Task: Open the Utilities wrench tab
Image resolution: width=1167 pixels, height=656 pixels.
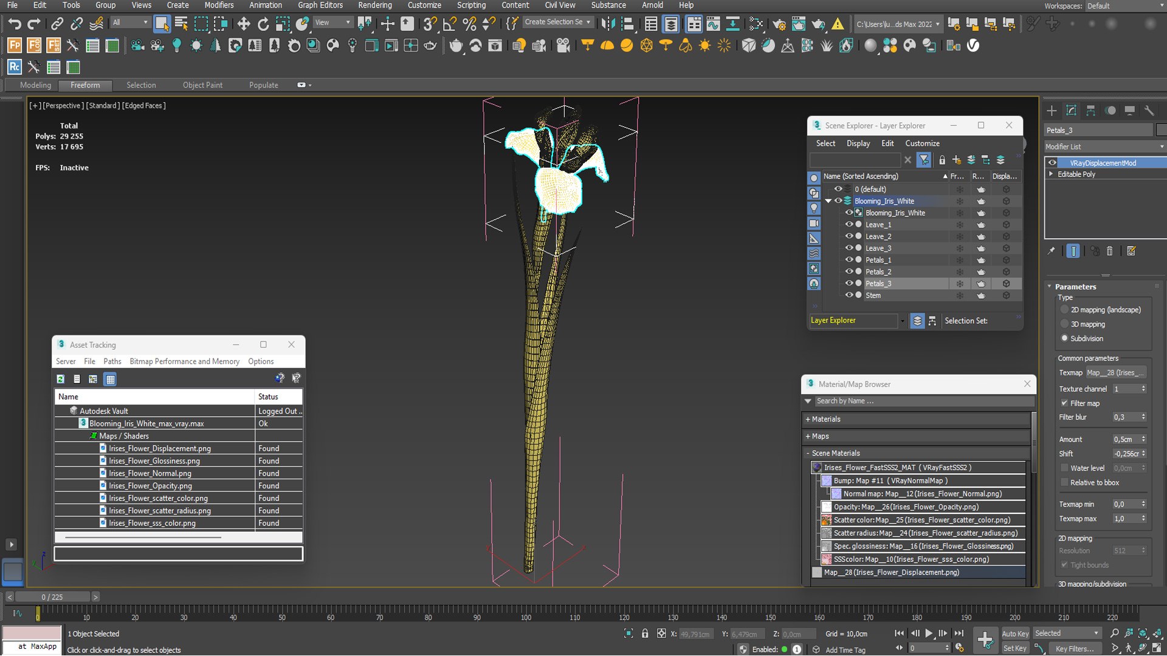Action: coord(1149,111)
